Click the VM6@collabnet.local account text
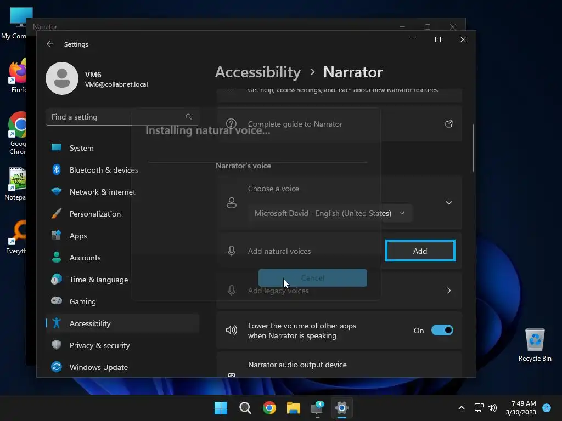 [116, 84]
